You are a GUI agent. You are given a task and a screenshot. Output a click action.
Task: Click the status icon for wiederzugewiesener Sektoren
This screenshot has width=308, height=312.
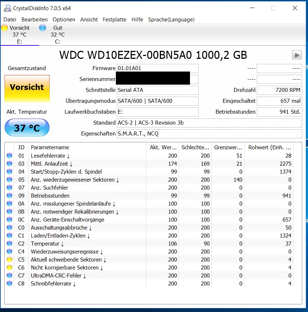click(x=9, y=179)
